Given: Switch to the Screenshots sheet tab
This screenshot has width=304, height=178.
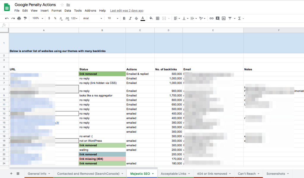Looking at the screenshot, I should 275,174.
